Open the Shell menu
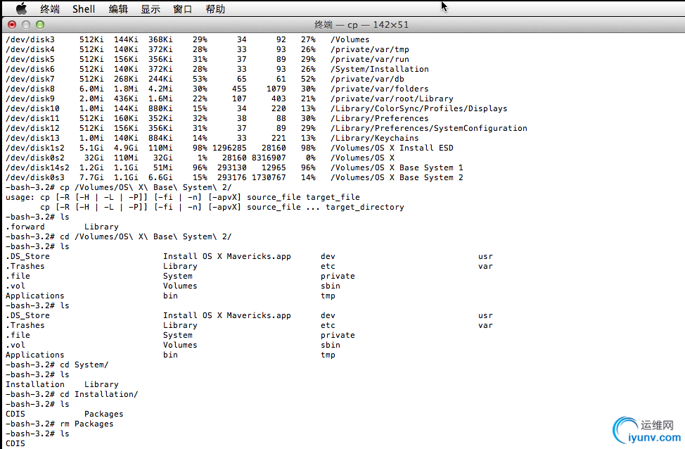The height and width of the screenshot is (449, 685). (84, 8)
